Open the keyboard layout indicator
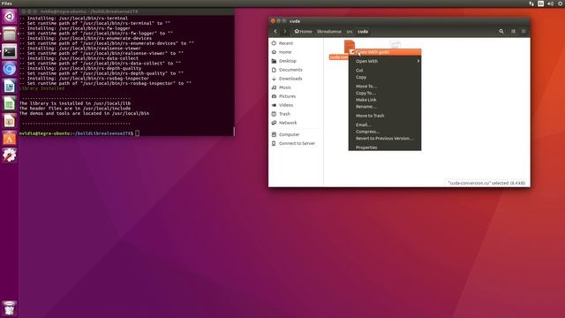The width and height of the screenshot is (565, 318). tap(541, 4)
